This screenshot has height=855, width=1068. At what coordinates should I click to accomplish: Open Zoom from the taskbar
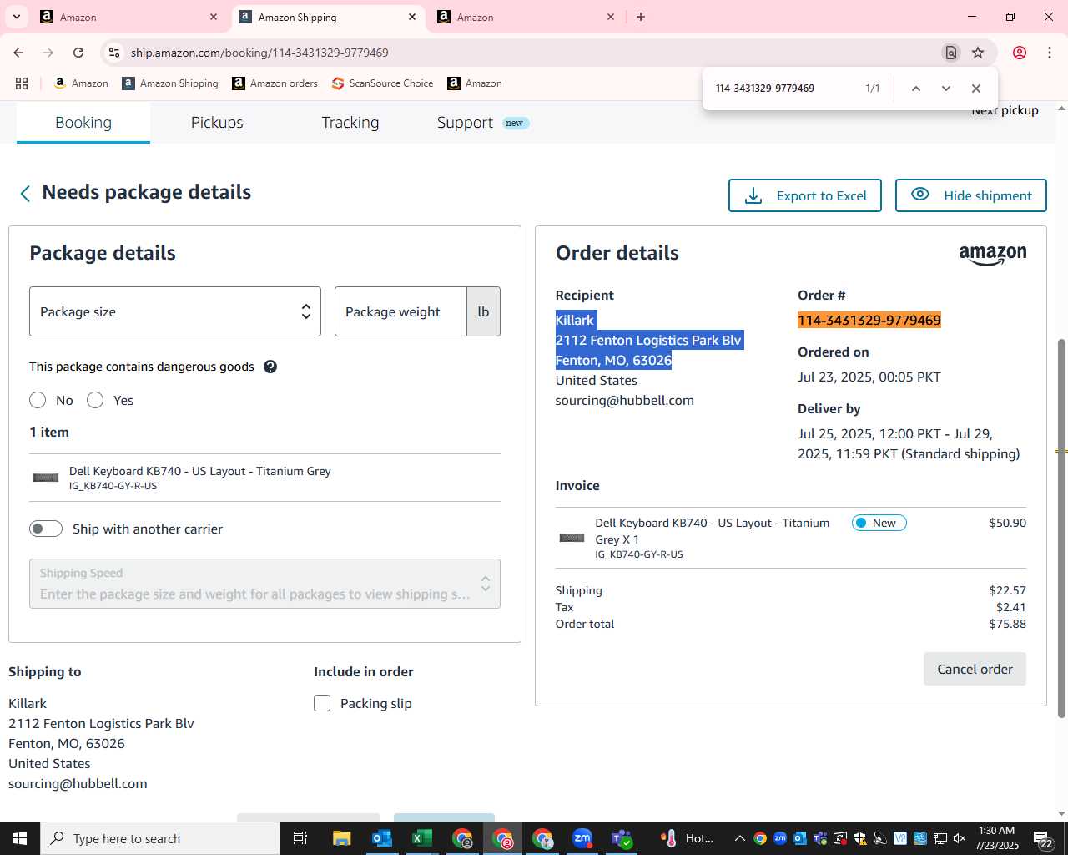click(x=582, y=838)
